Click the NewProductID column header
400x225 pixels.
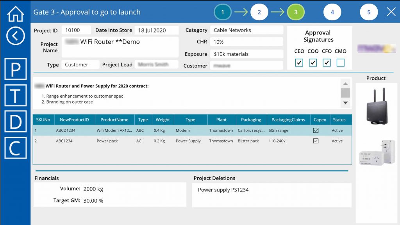tap(75, 120)
